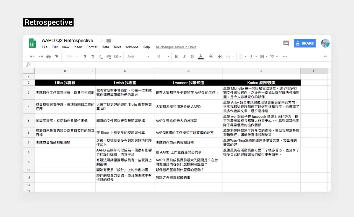Open the Arial font dropdown

(x=138, y=57)
